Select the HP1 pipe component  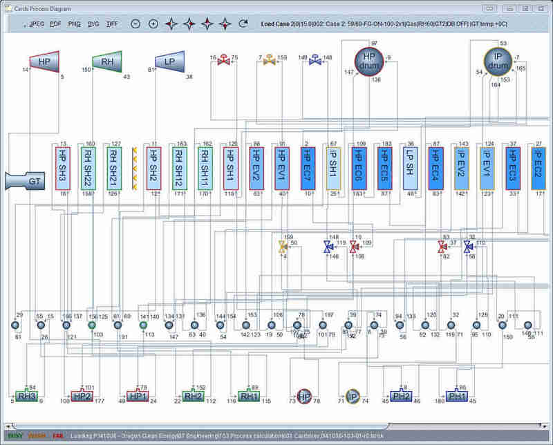point(138,396)
